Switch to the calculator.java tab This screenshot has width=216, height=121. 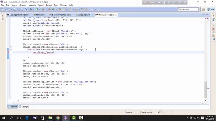click(x=83, y=15)
